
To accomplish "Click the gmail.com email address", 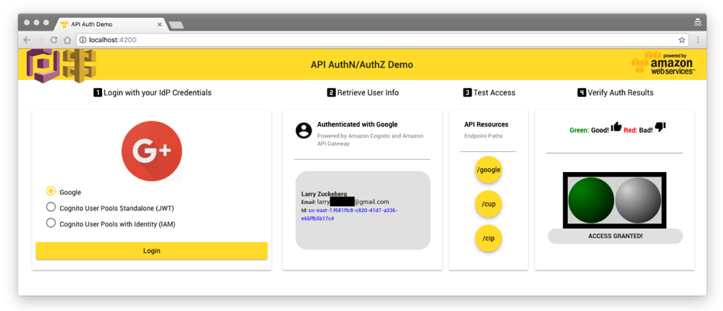I will (353, 202).
